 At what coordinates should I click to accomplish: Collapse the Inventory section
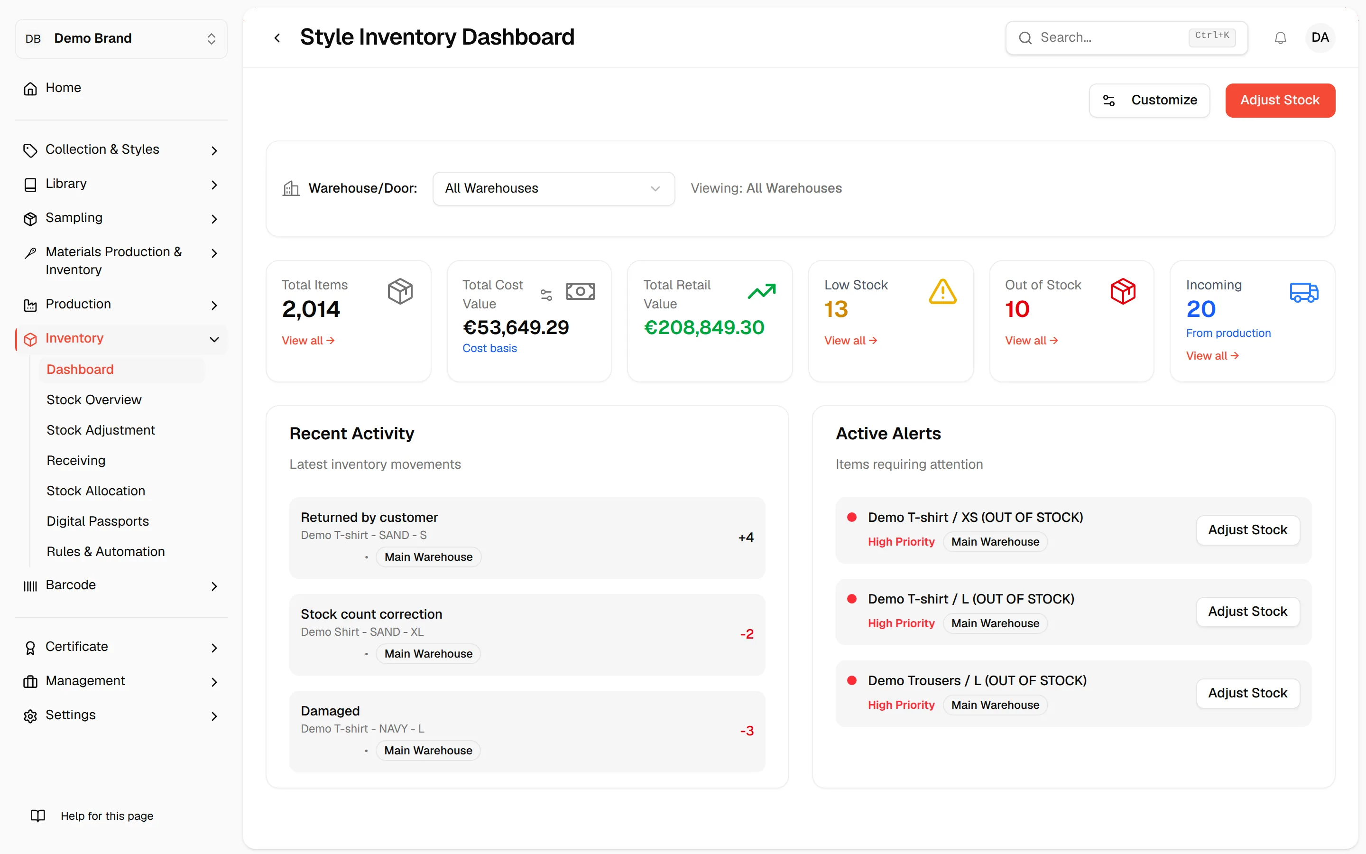(x=121, y=338)
